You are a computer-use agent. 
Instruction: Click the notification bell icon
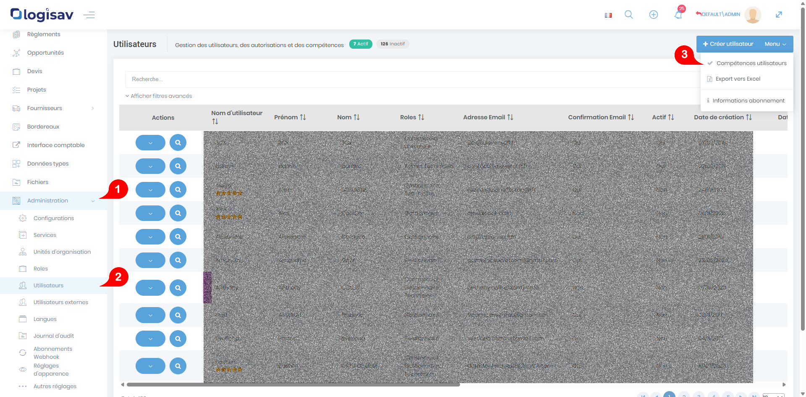coord(678,15)
